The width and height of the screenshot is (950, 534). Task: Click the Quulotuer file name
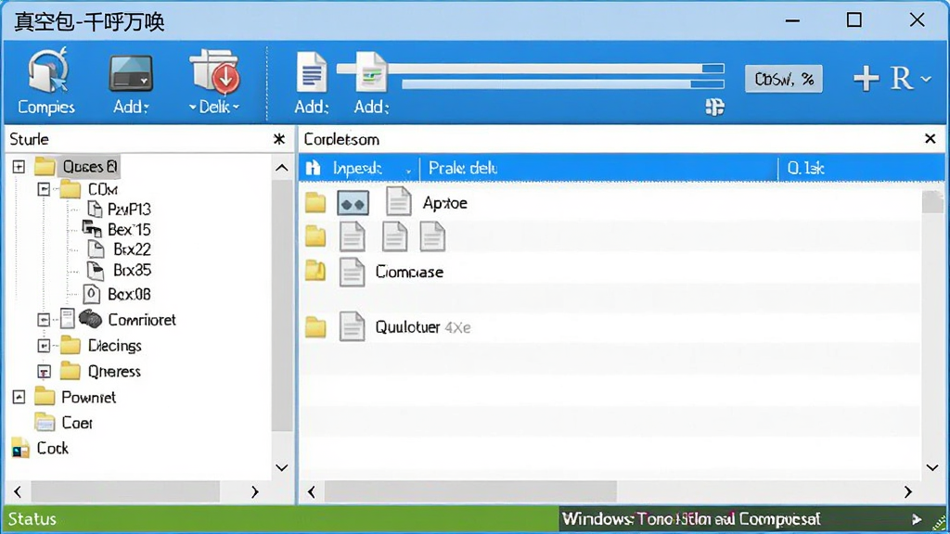(407, 327)
